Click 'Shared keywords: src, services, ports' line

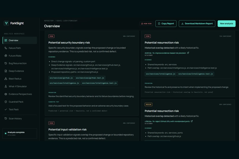pyautogui.click(x=165, y=133)
